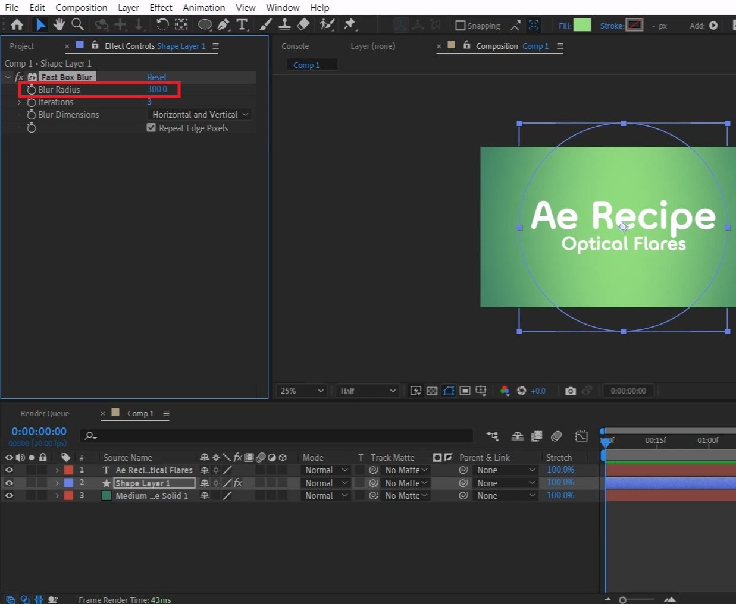
Task: Open the Stroke color swatch
Action: click(x=635, y=25)
